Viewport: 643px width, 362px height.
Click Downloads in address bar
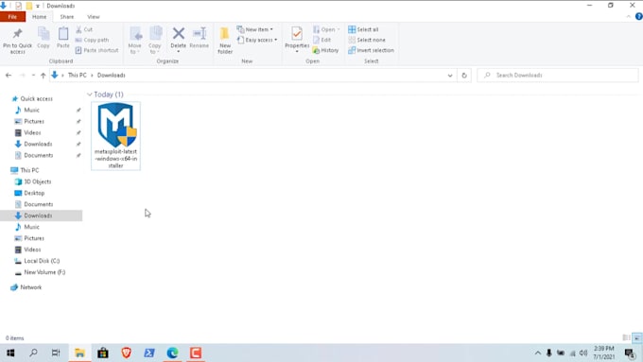[x=112, y=76]
